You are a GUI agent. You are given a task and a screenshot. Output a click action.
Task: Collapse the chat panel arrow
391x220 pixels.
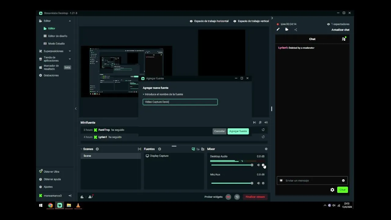(272, 18)
